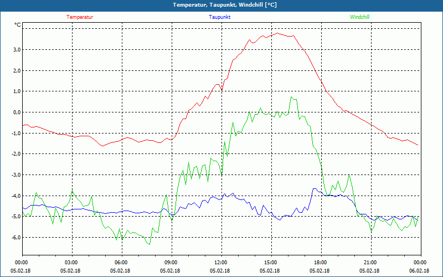The width and height of the screenshot is (443, 277).
Task: Click the 05.02.18 date under 12:00
Action: click(220, 270)
